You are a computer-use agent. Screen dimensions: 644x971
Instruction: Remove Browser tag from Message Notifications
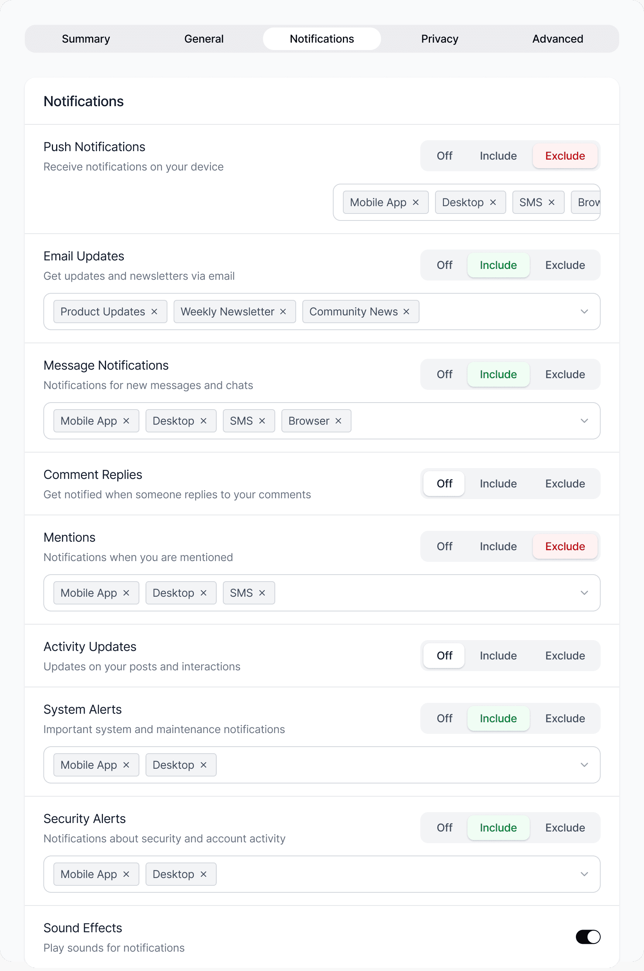[x=338, y=421]
